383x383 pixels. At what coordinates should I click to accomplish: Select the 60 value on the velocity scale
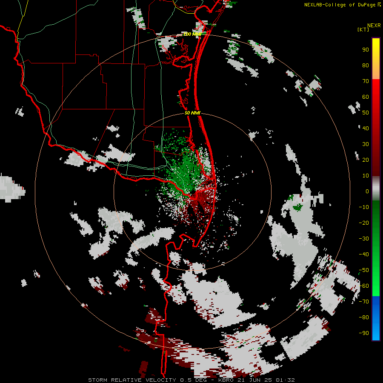366,97
